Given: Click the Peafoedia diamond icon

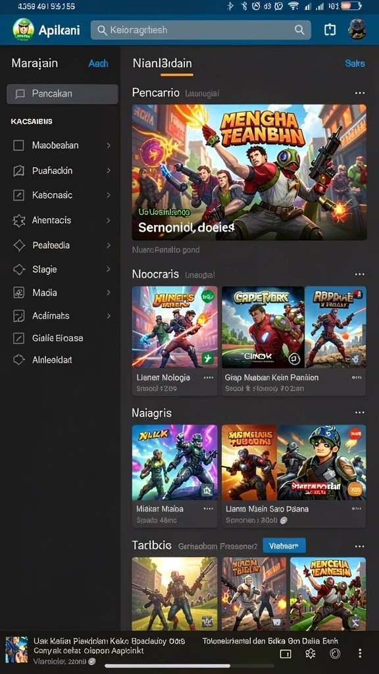Looking at the screenshot, I should pyautogui.click(x=19, y=246).
